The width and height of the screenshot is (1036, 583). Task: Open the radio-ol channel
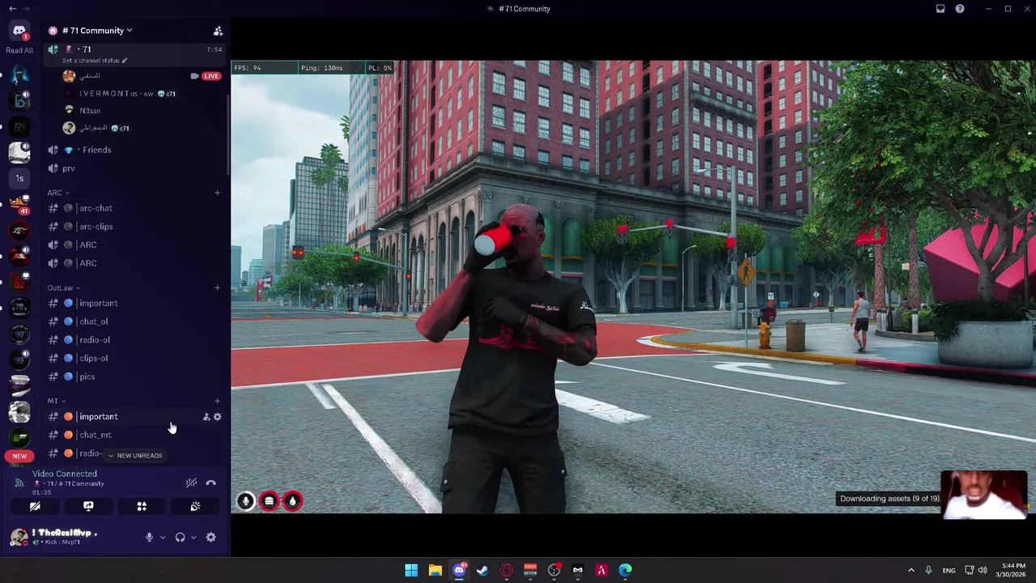click(x=95, y=340)
